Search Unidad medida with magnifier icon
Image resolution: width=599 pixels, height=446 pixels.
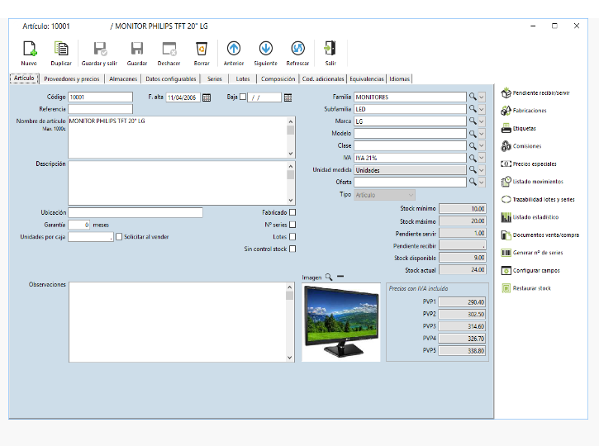pyautogui.click(x=473, y=169)
